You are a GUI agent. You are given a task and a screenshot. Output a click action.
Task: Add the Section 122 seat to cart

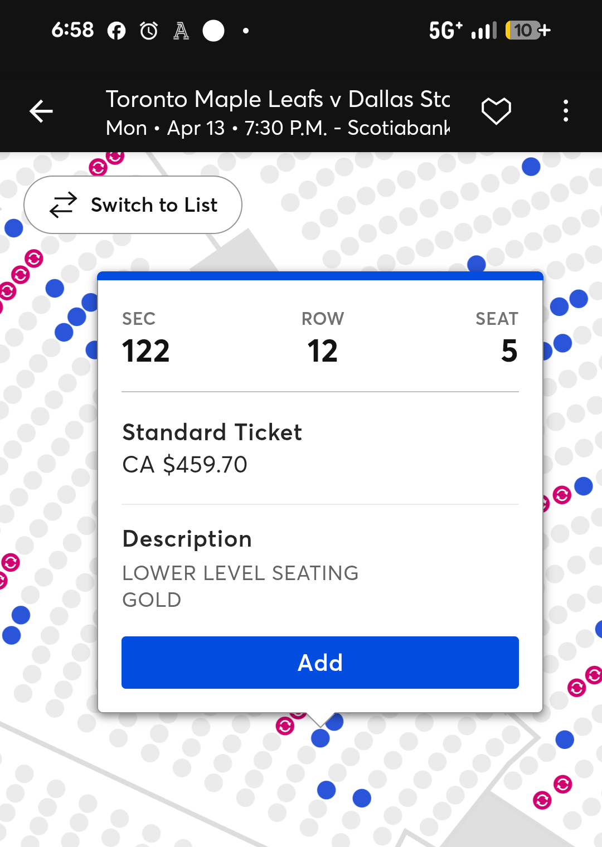(320, 663)
